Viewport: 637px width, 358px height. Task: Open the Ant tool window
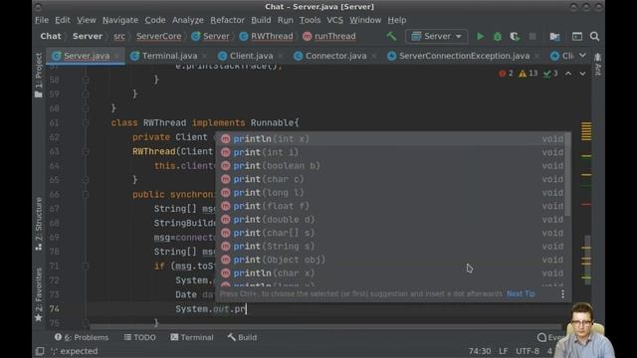point(598,64)
